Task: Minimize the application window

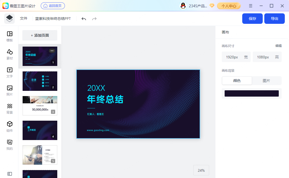Action: 261,6
